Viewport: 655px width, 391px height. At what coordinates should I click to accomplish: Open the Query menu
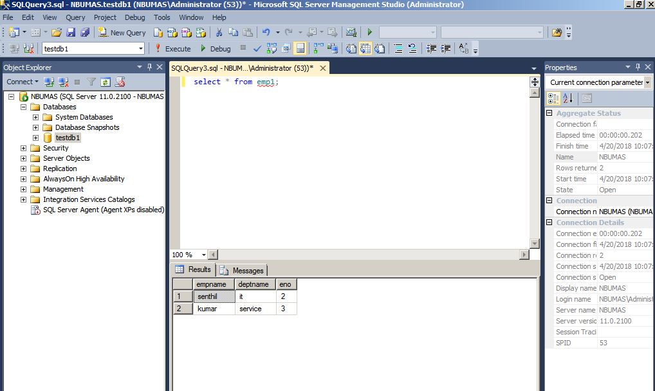point(75,17)
